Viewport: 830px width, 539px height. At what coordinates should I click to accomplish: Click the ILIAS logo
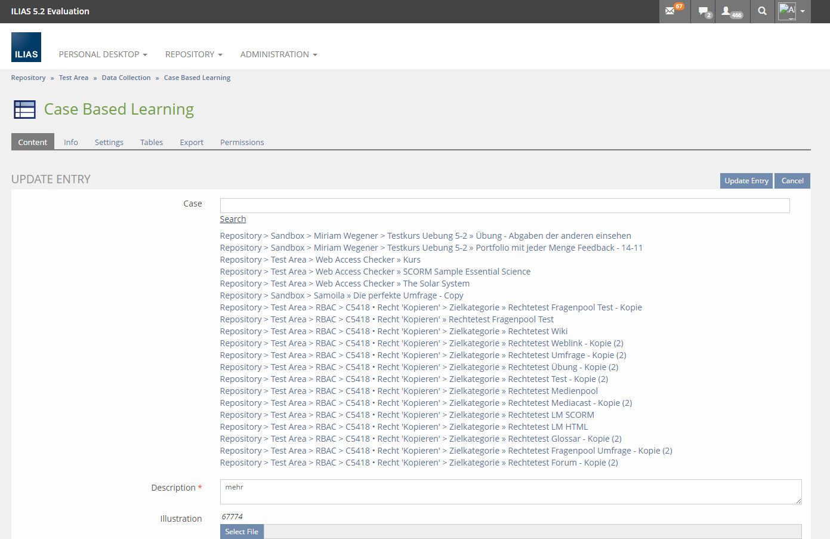(26, 47)
